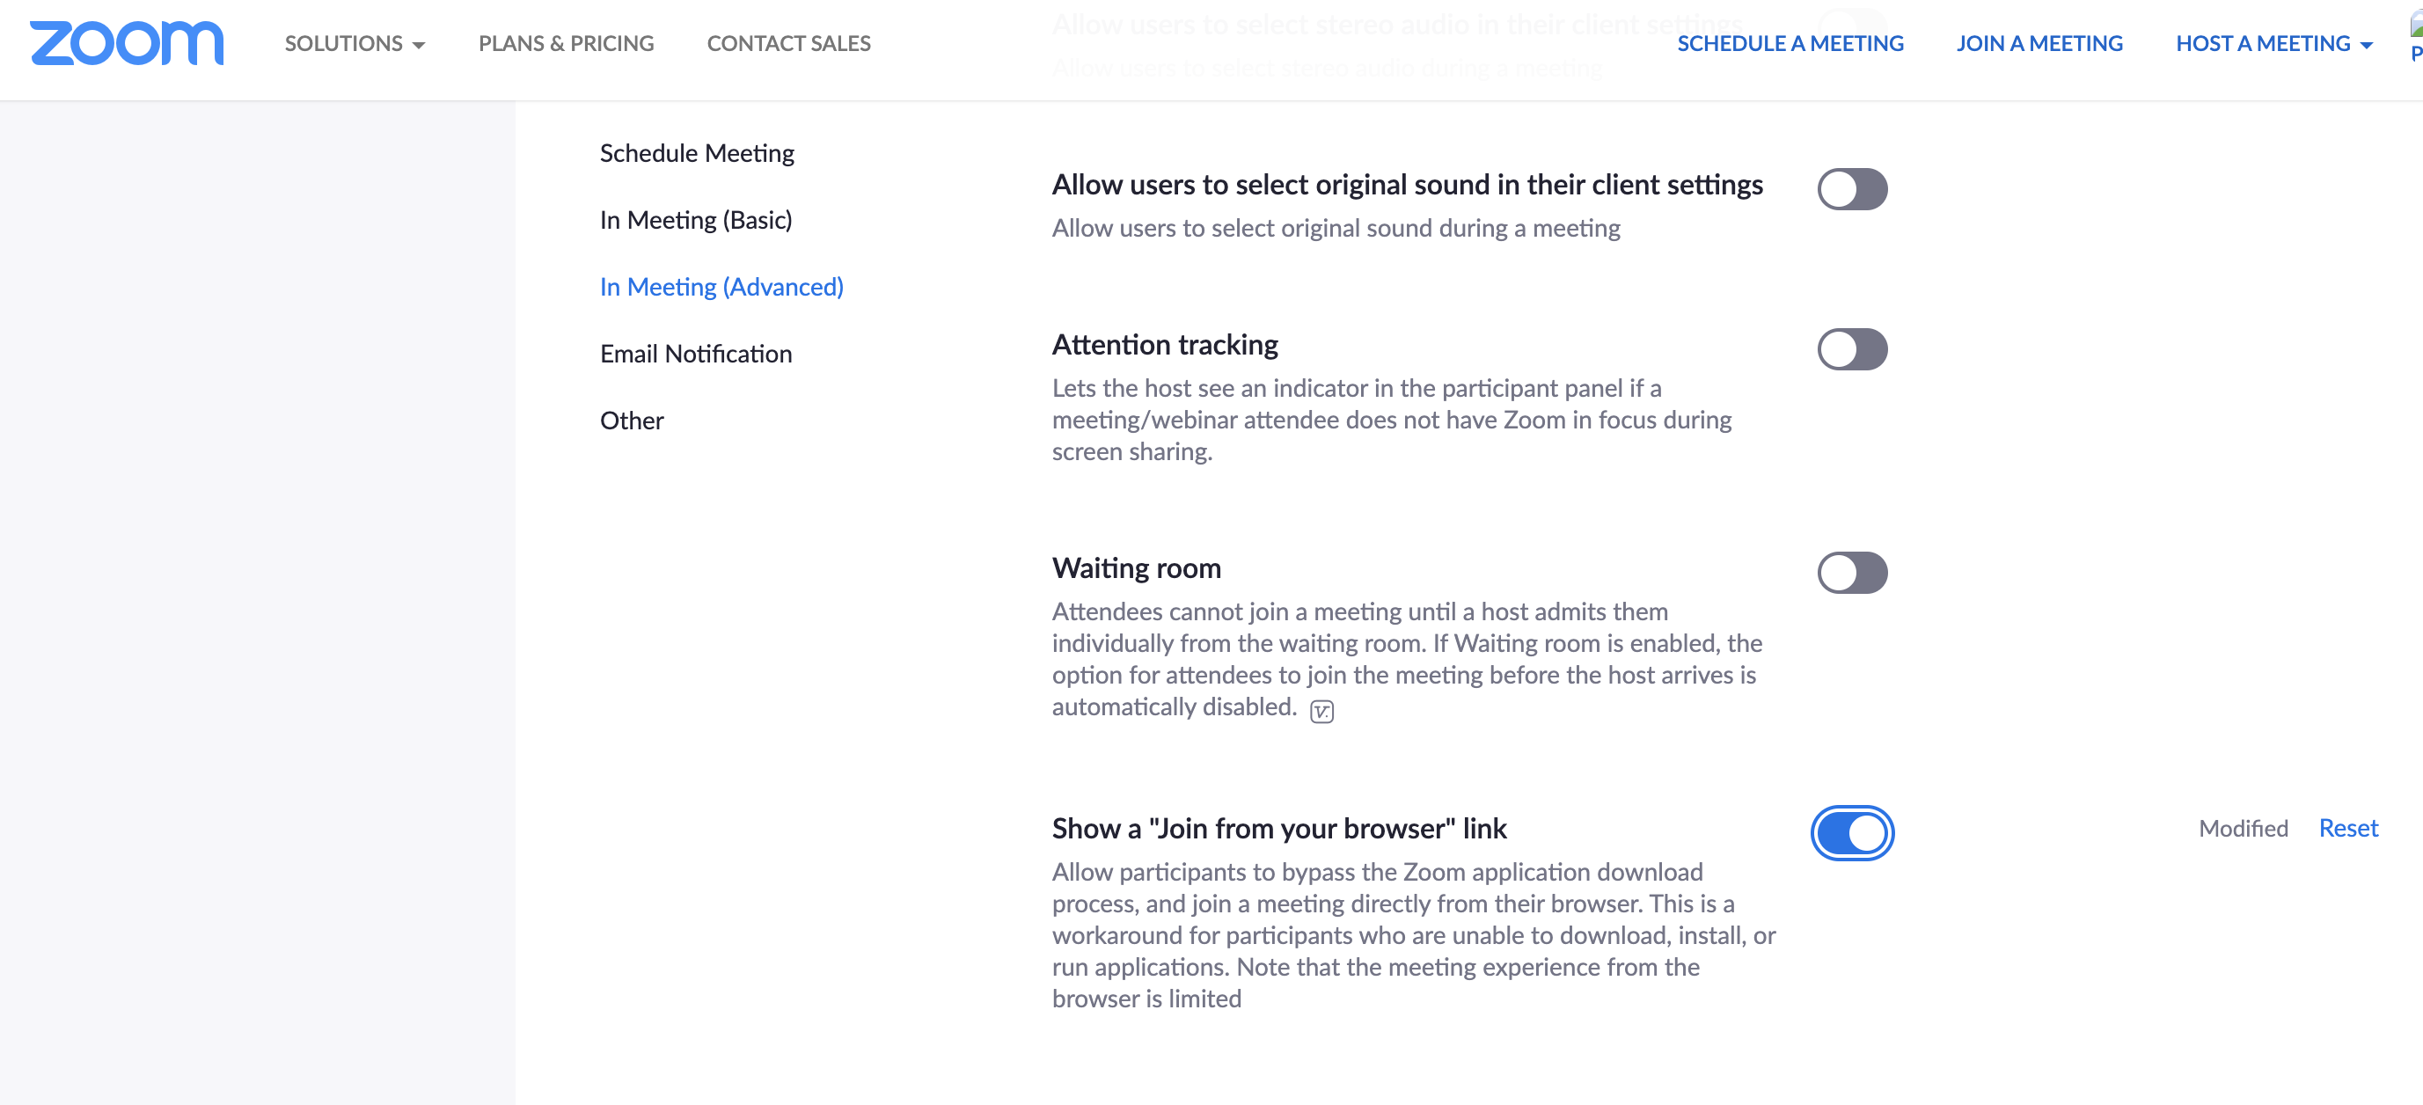Turn on Attention tracking

point(1851,349)
